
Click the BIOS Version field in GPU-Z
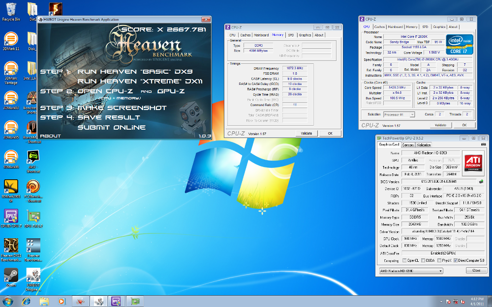coord(439,181)
